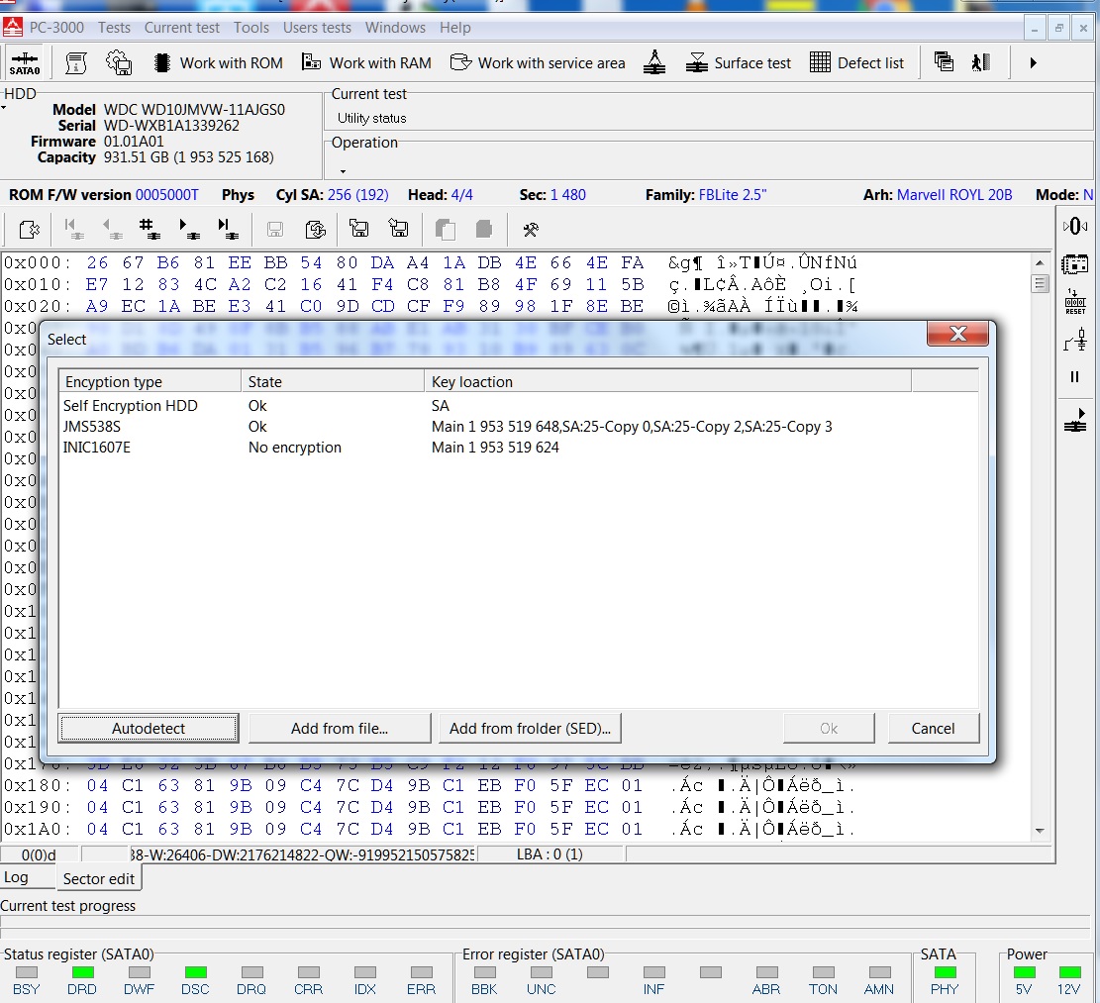Open the hammer-and-wrench tools icon

point(531,230)
